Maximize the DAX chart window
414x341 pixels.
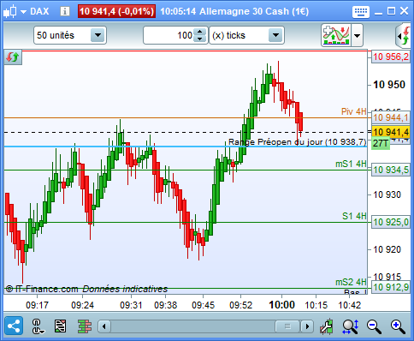pyautogui.click(x=391, y=11)
